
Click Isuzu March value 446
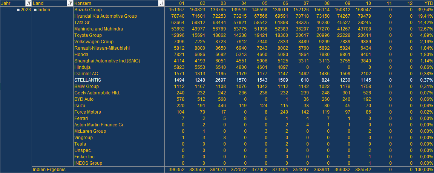[x=222, y=105]
